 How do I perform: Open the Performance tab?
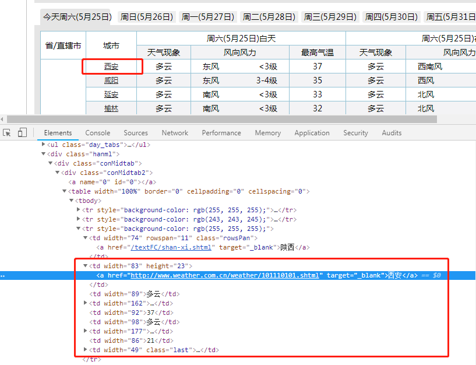[221, 133]
